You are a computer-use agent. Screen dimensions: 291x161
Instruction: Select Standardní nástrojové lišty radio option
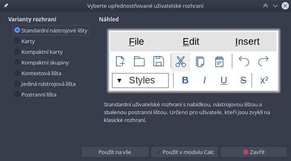[51, 30]
